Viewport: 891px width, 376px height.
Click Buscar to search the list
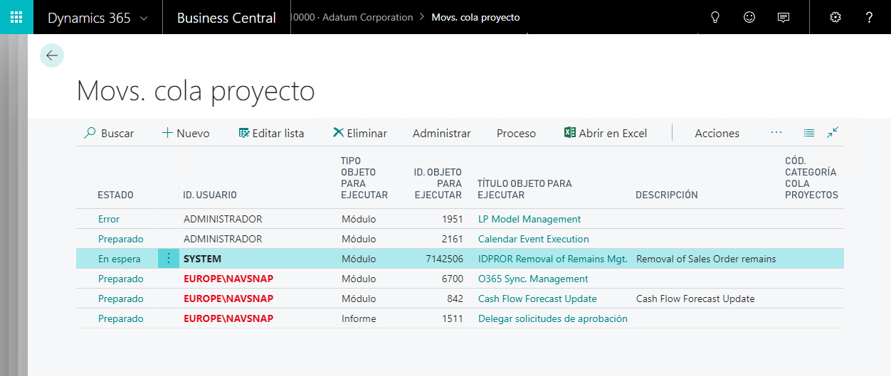109,134
